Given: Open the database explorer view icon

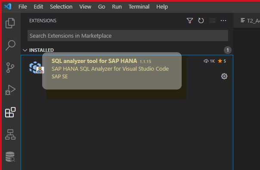Looking at the screenshot, I should coord(10,157).
